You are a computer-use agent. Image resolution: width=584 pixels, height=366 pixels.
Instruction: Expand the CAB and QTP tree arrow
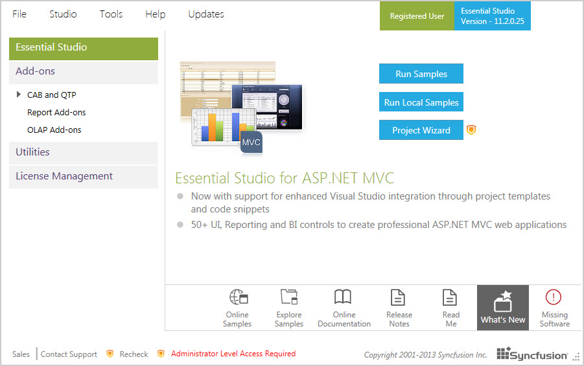coord(19,95)
